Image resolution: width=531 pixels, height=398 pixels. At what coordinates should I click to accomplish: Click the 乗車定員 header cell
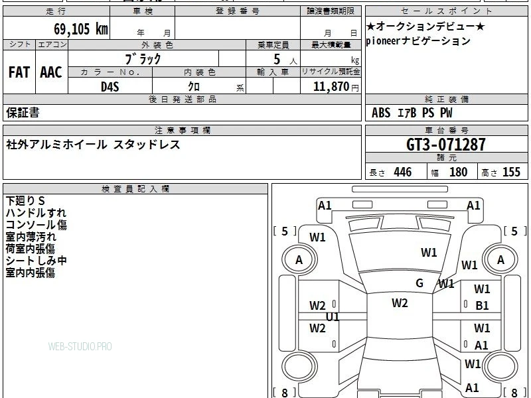point(273,44)
